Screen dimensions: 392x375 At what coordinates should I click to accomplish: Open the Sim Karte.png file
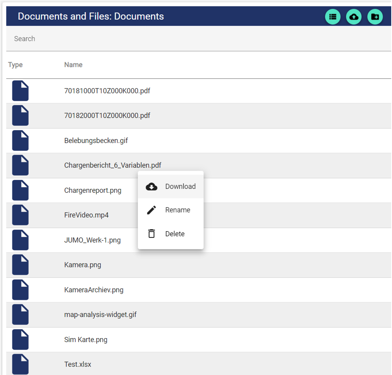point(85,340)
